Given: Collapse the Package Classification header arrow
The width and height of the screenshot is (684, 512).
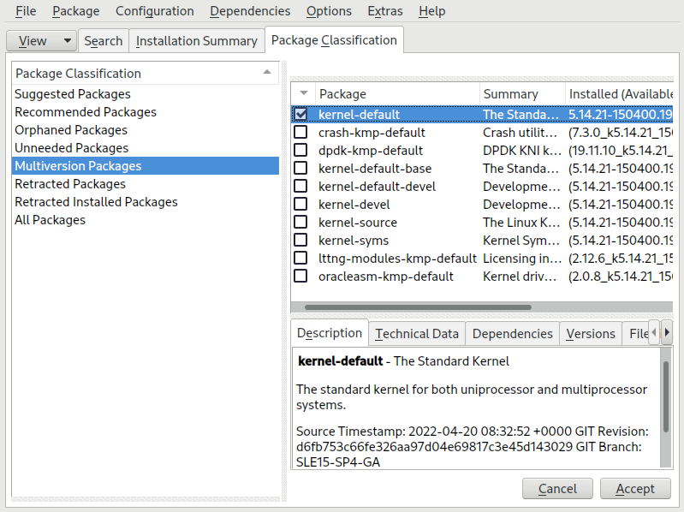Looking at the screenshot, I should [x=267, y=73].
